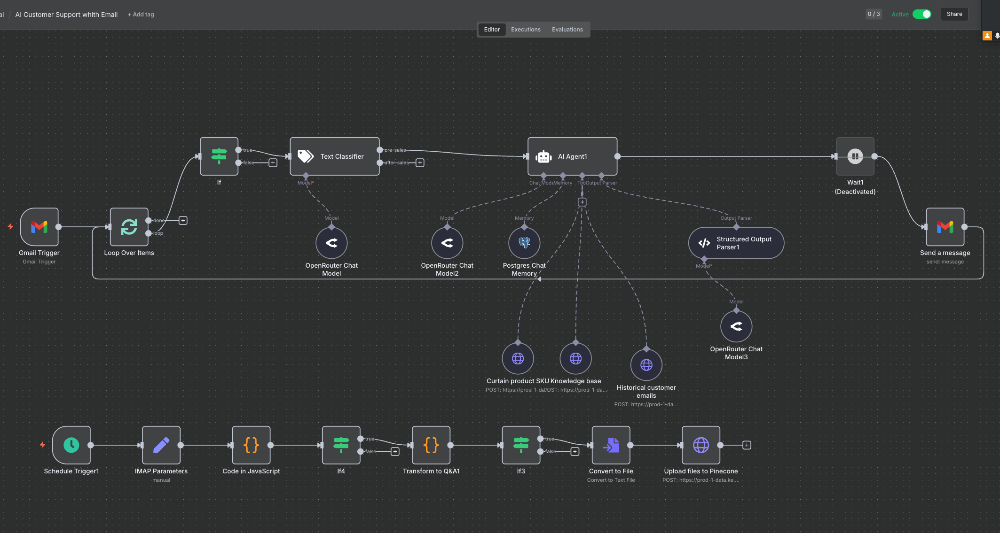Open the Structured Output Parser1 node icon

click(x=704, y=243)
